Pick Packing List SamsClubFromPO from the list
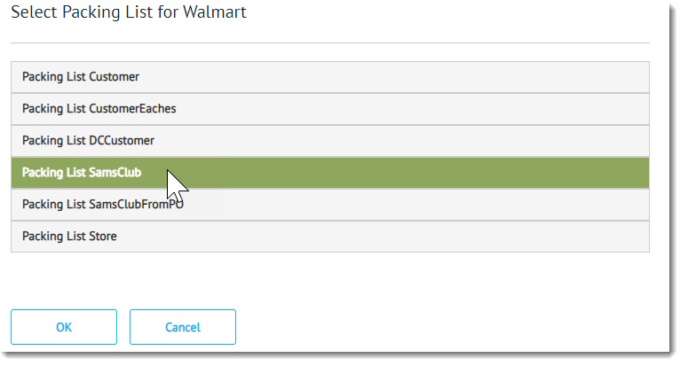Screen dimensions: 688x366 pos(329,205)
